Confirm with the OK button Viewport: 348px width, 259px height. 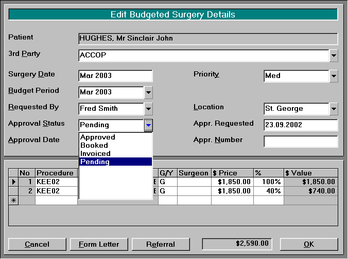[x=309, y=244]
